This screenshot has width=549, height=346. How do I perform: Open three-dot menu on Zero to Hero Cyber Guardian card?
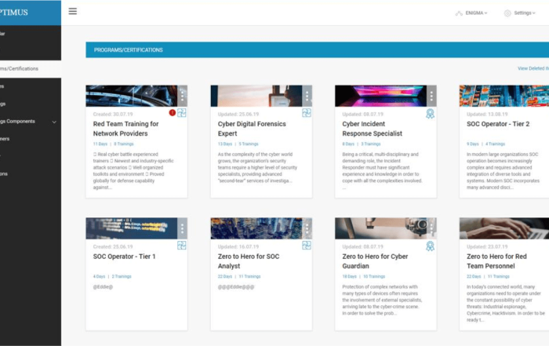[x=431, y=228]
